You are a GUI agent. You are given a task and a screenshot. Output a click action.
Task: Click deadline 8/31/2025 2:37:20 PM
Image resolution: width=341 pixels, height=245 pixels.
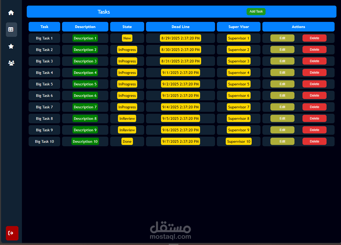(x=181, y=61)
